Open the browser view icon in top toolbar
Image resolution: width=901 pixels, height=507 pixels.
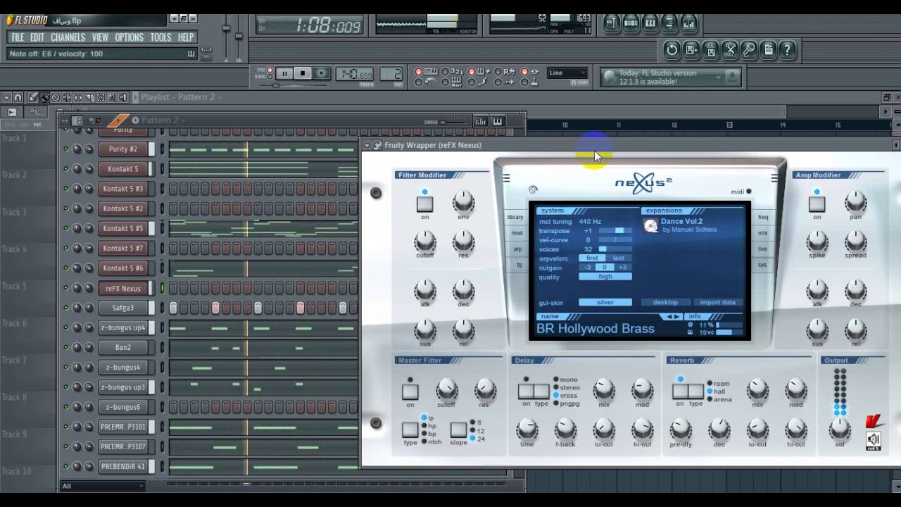(669, 23)
